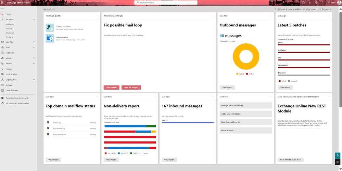Open Resources under Recipients

[x=10, y=33]
